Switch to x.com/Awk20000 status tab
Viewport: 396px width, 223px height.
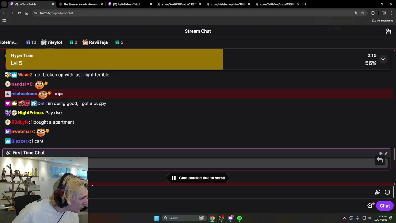point(179,4)
